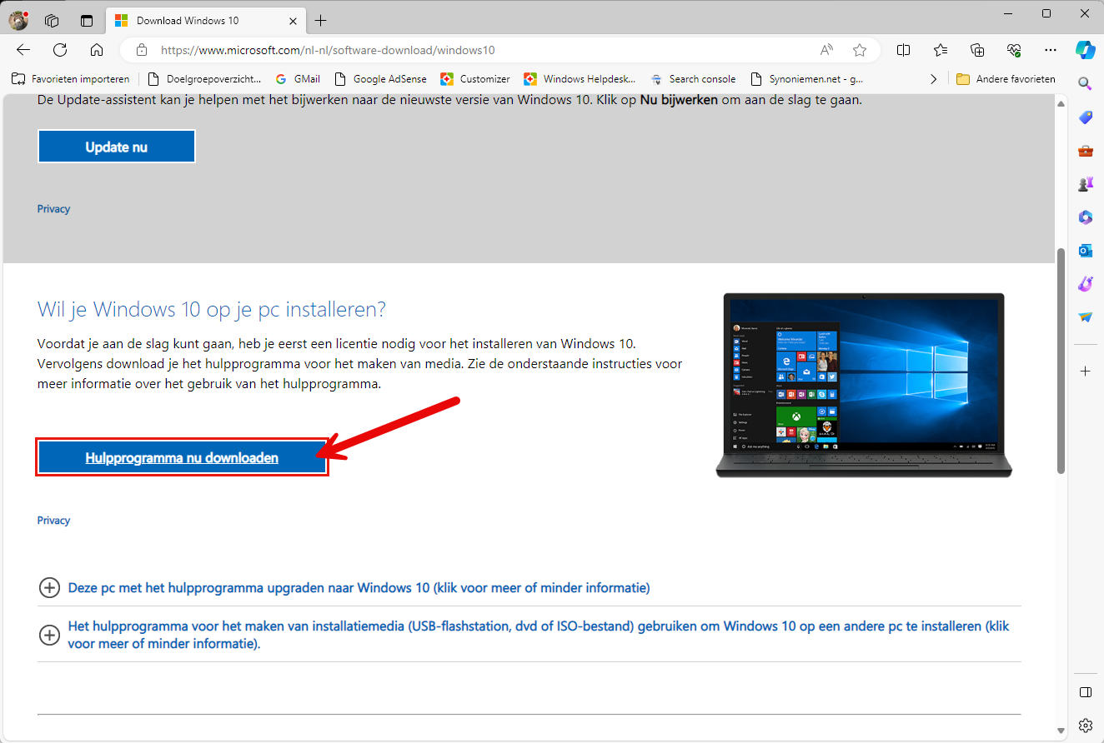1104x743 pixels.
Task: Toggle split screen view
Action: (x=903, y=50)
